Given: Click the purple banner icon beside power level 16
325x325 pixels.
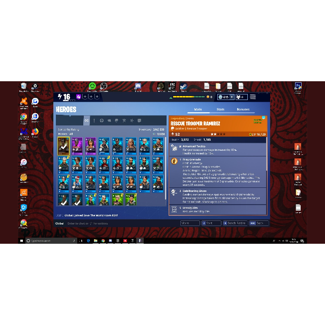Looking at the screenshot, I should [78, 96].
